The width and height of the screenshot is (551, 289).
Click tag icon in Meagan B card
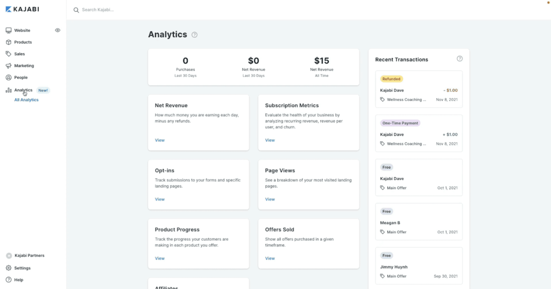click(x=383, y=232)
